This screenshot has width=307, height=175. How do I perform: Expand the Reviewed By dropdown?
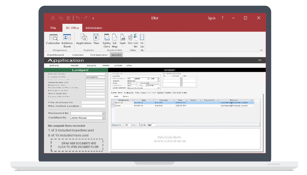click(x=103, y=113)
